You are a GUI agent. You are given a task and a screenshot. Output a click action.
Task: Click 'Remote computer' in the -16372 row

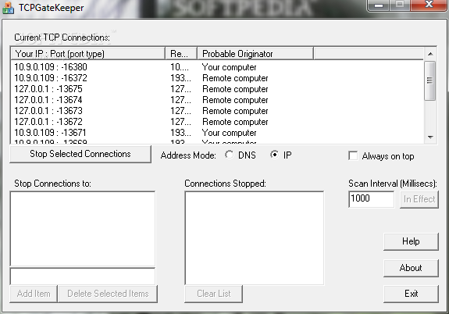pos(235,78)
